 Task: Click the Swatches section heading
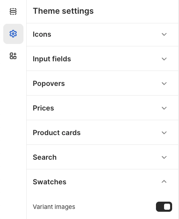(x=49, y=182)
